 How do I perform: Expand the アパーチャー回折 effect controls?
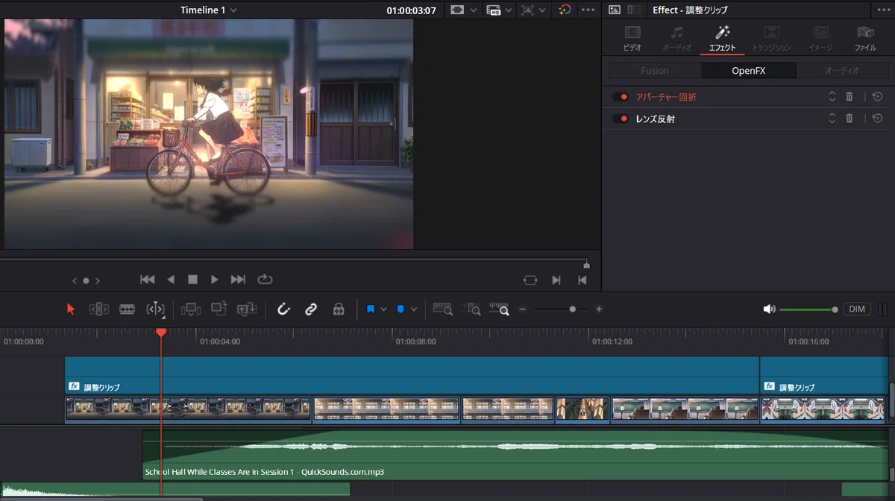(832, 97)
